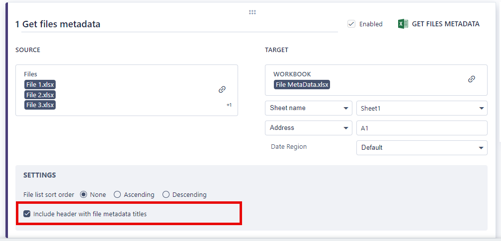Choose Ascending file list sort order
Image resolution: width=501 pixels, height=241 pixels.
(117, 194)
